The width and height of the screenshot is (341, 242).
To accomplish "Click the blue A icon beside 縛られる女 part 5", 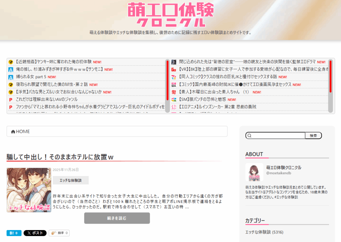I will [x=10, y=77].
